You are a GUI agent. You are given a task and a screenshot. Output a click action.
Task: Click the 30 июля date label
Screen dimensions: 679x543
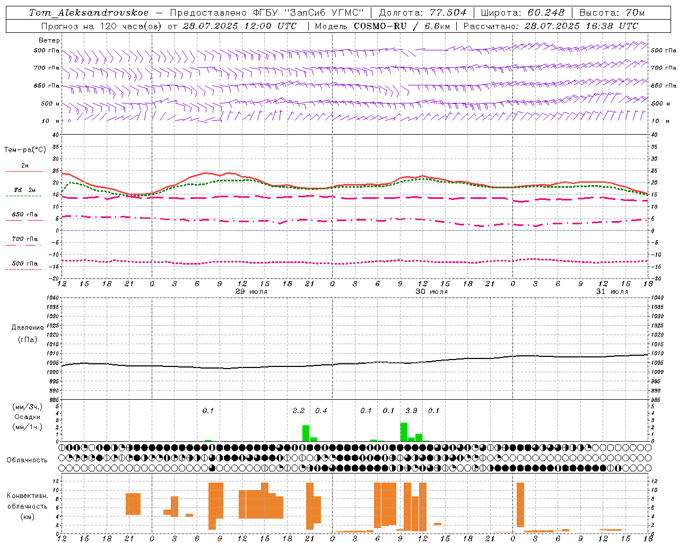pos(432,292)
